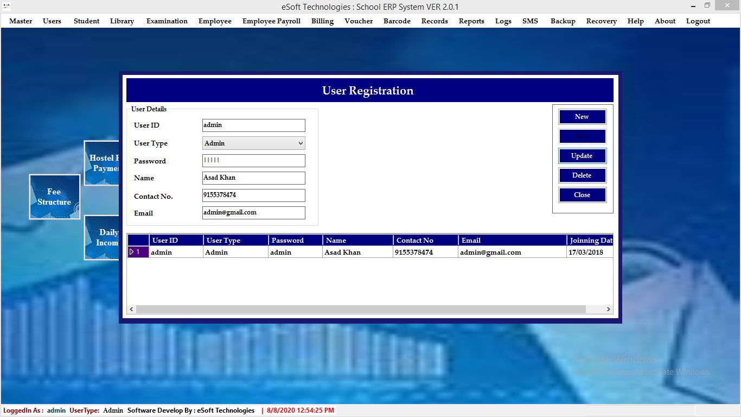Click the New button

[582, 117]
